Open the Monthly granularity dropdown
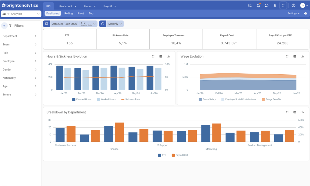This screenshot has width=310, height=186. click(115, 24)
